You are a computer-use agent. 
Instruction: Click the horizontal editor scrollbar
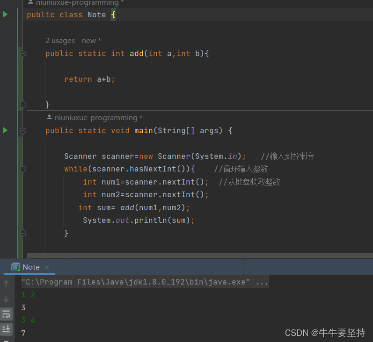[x=200, y=256]
